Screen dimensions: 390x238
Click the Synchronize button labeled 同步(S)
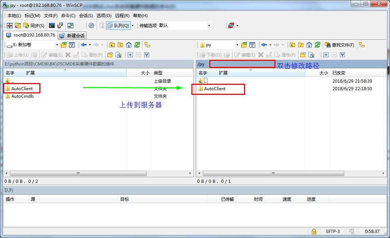coord(34,25)
